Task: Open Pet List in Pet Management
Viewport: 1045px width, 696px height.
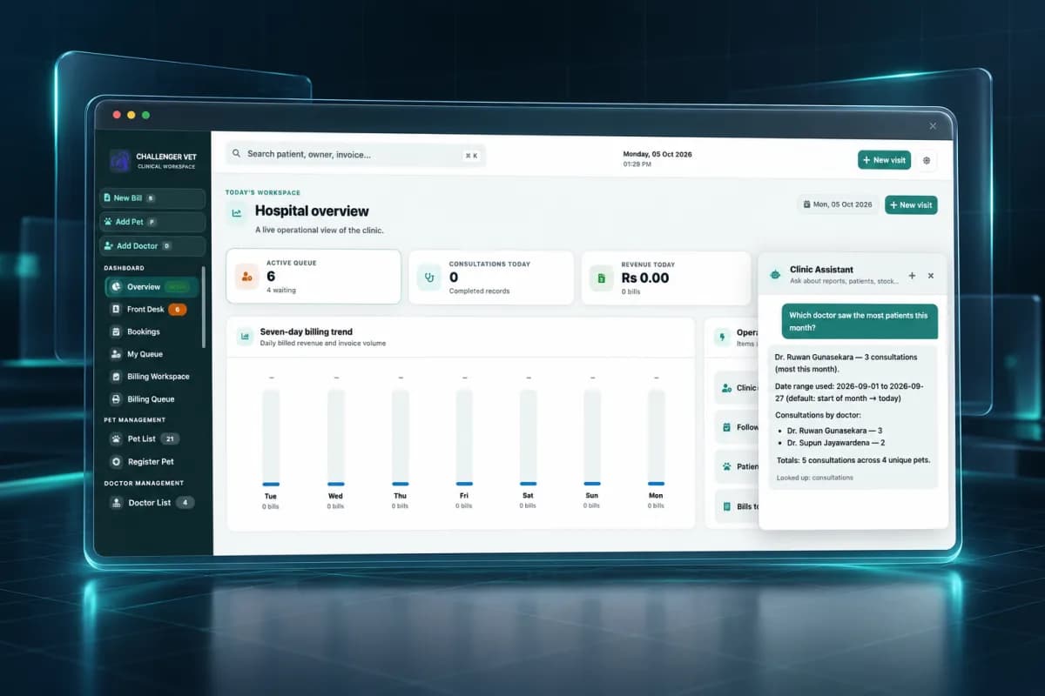Action: tap(152, 439)
